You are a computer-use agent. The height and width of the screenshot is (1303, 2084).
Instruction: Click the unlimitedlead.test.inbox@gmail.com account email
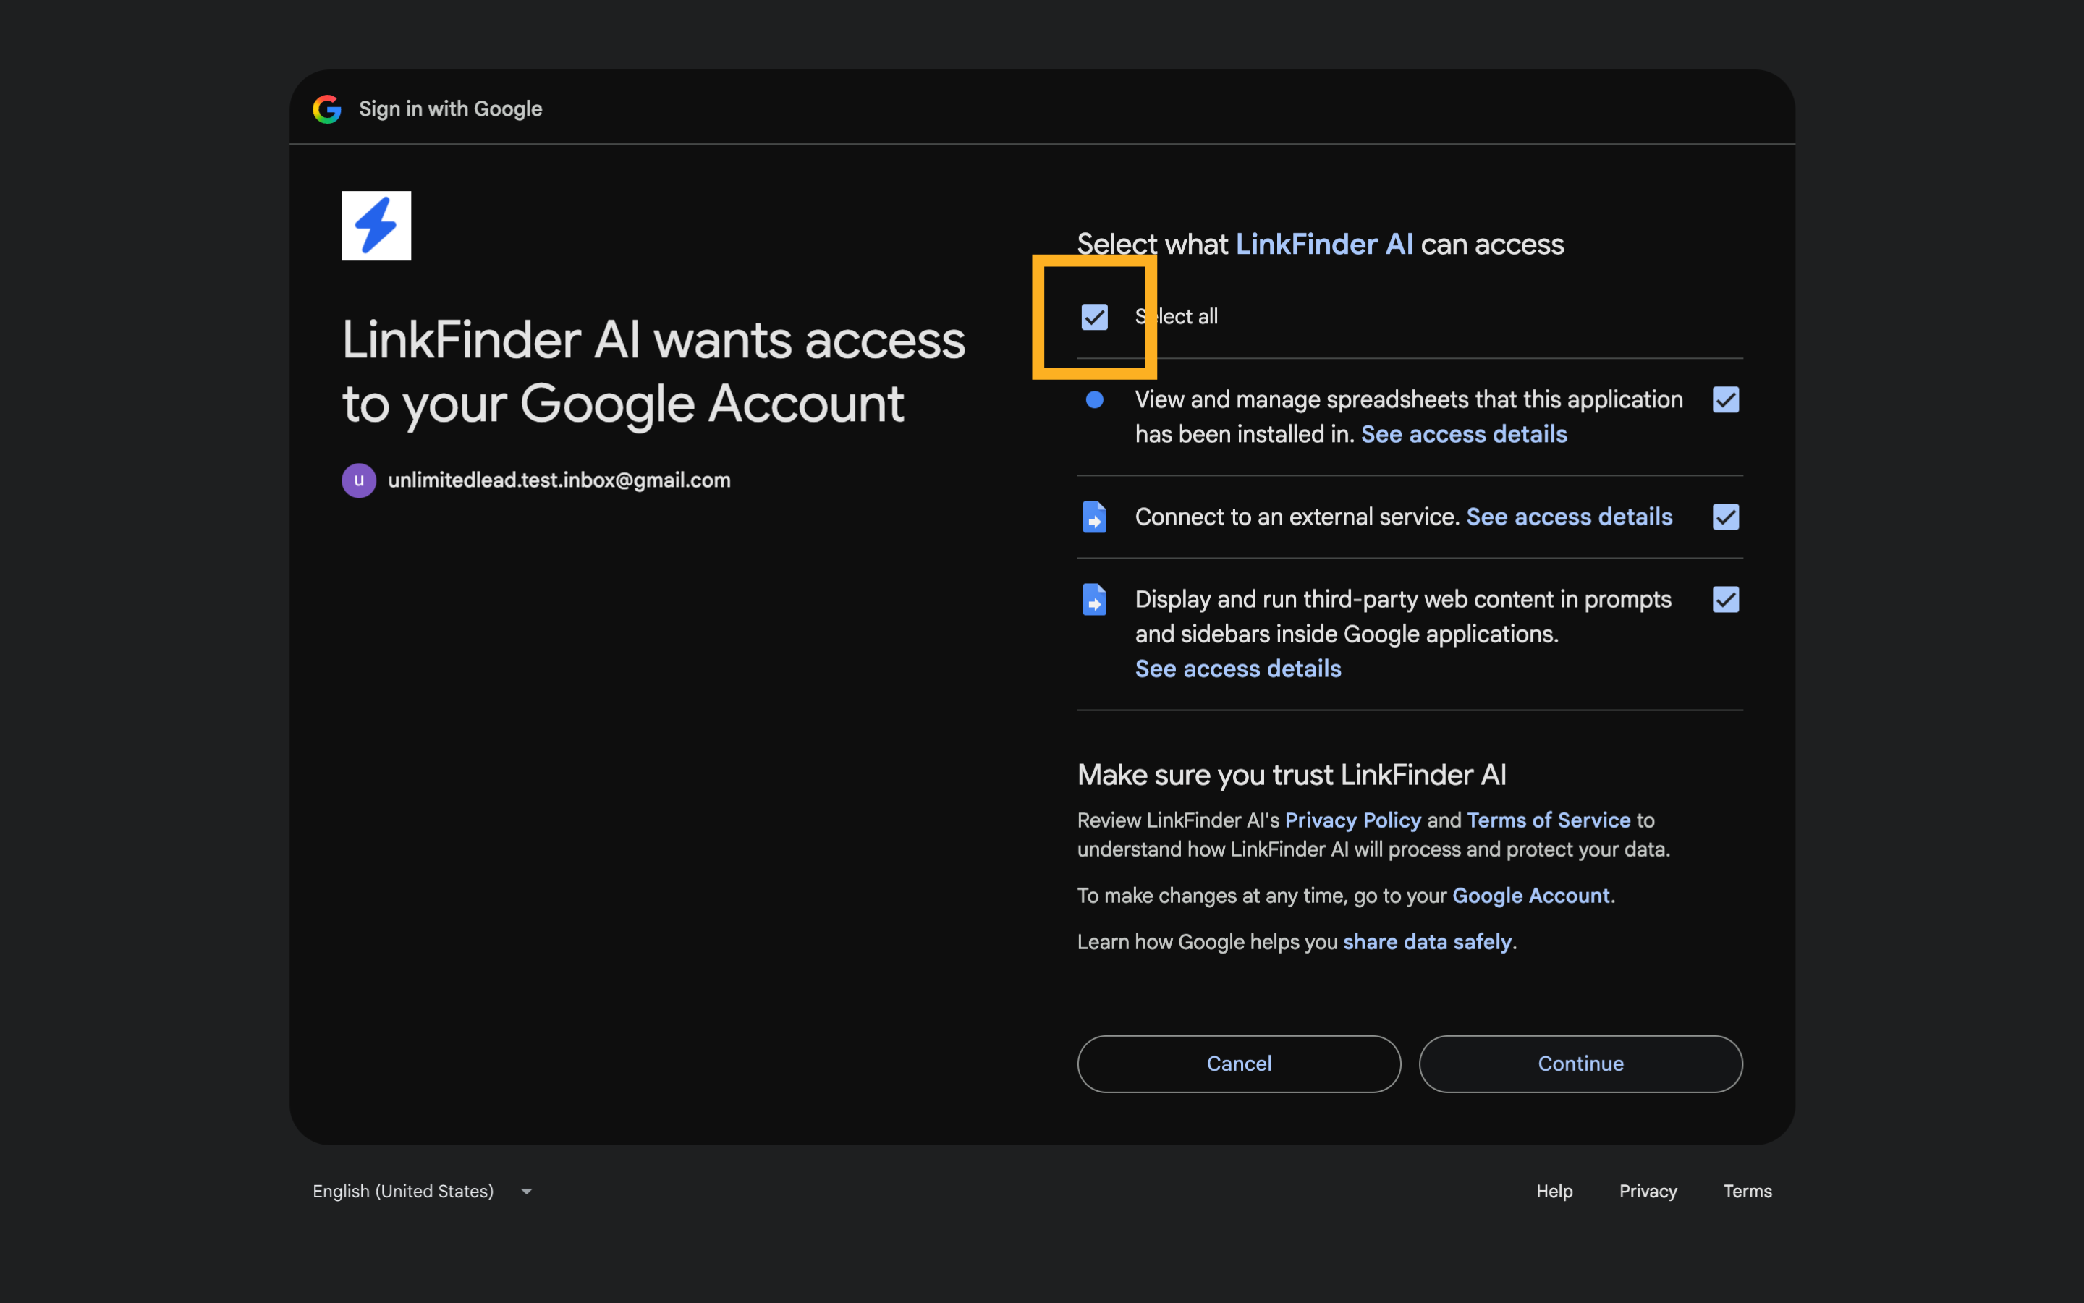click(x=559, y=481)
